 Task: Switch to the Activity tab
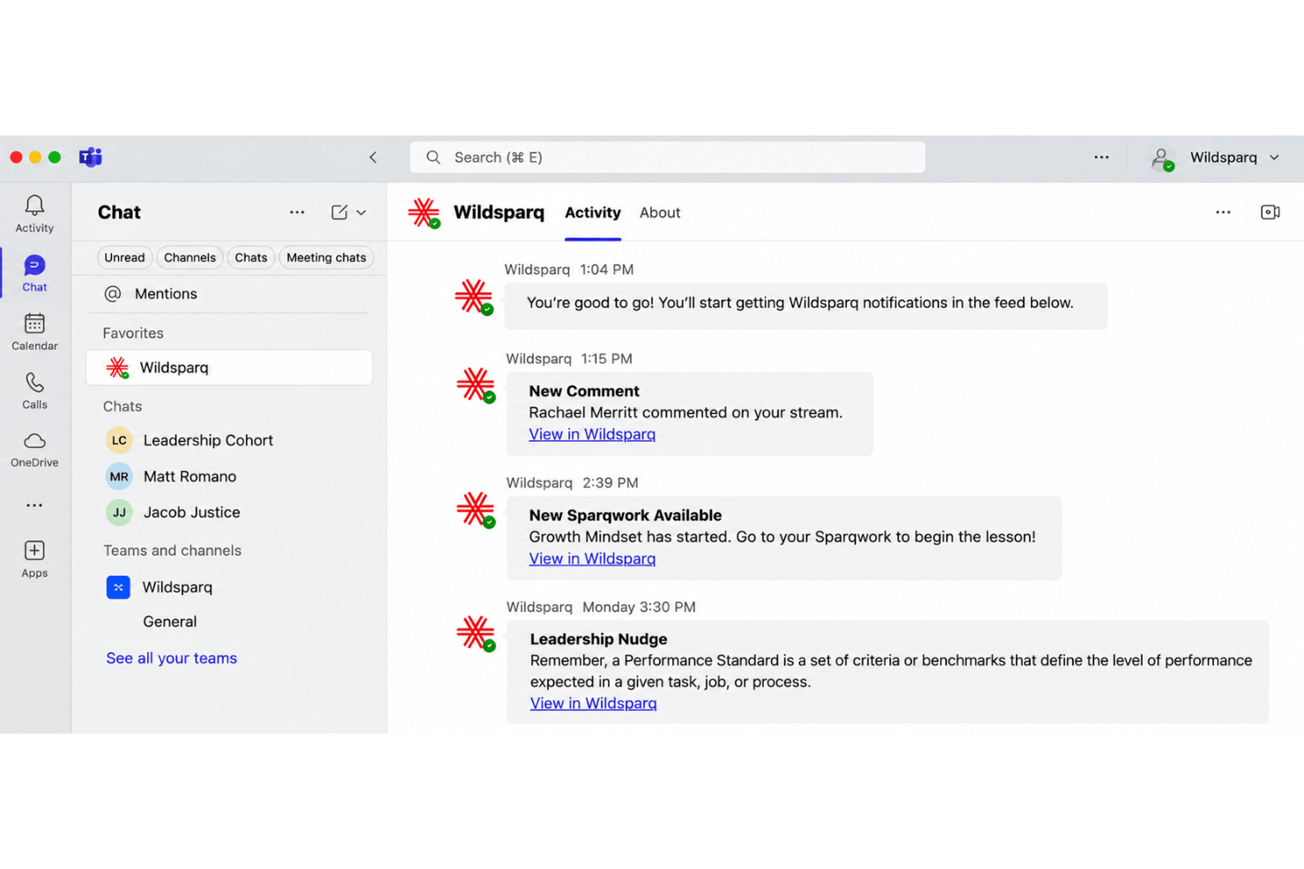coord(593,213)
